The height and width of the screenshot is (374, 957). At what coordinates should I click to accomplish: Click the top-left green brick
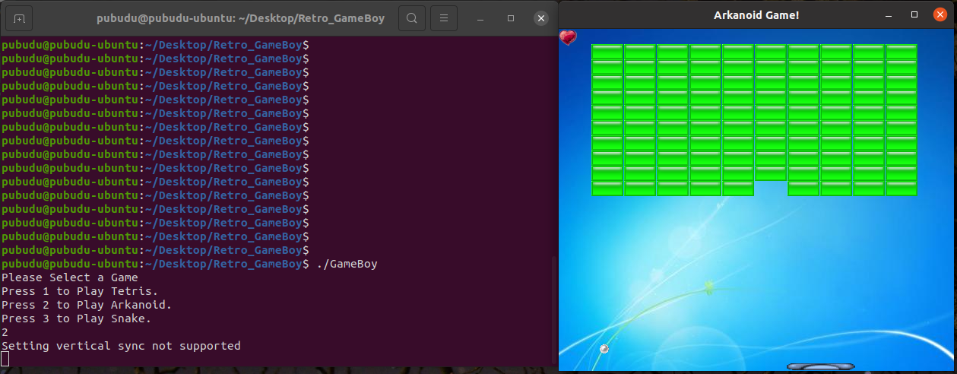[x=607, y=52]
